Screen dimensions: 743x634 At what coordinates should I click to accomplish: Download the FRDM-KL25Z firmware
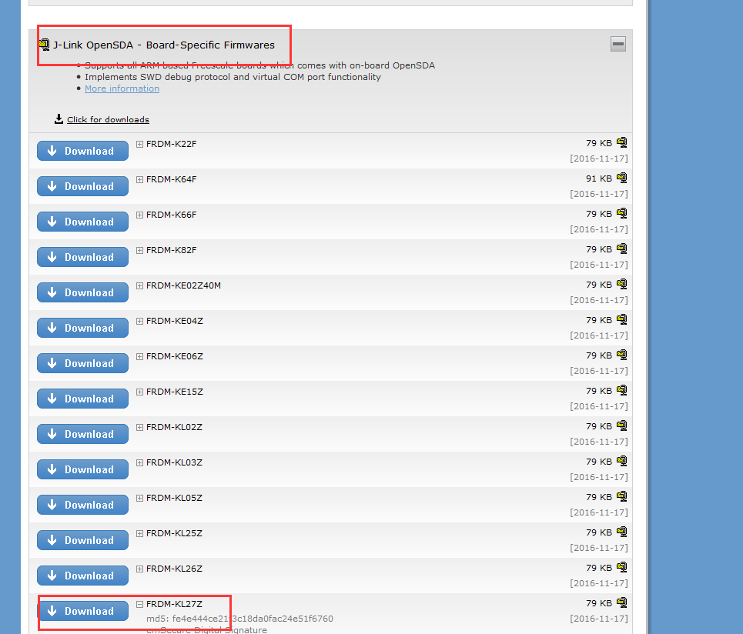point(82,540)
